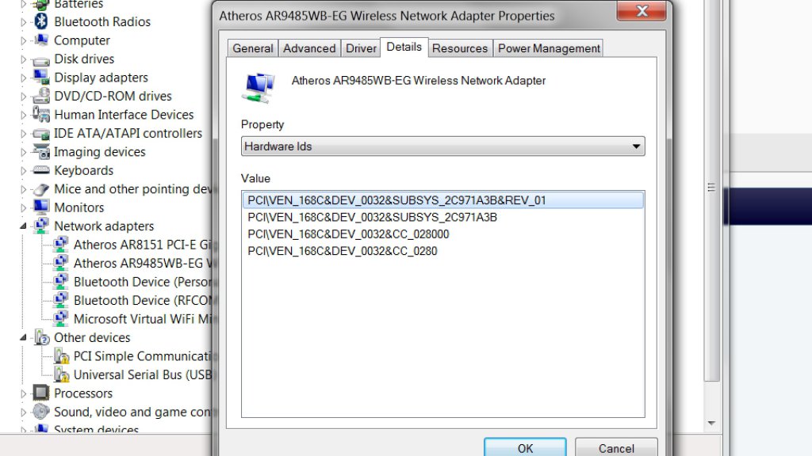Click the background window scroll down arrow

click(711, 423)
